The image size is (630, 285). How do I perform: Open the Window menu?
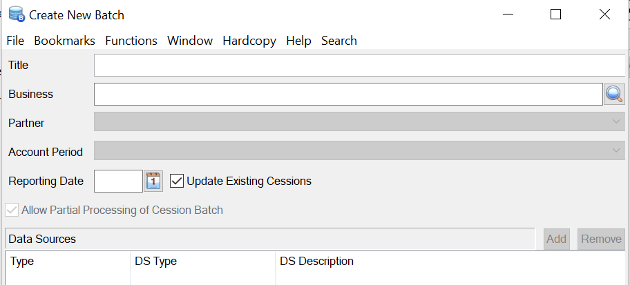[x=190, y=41]
